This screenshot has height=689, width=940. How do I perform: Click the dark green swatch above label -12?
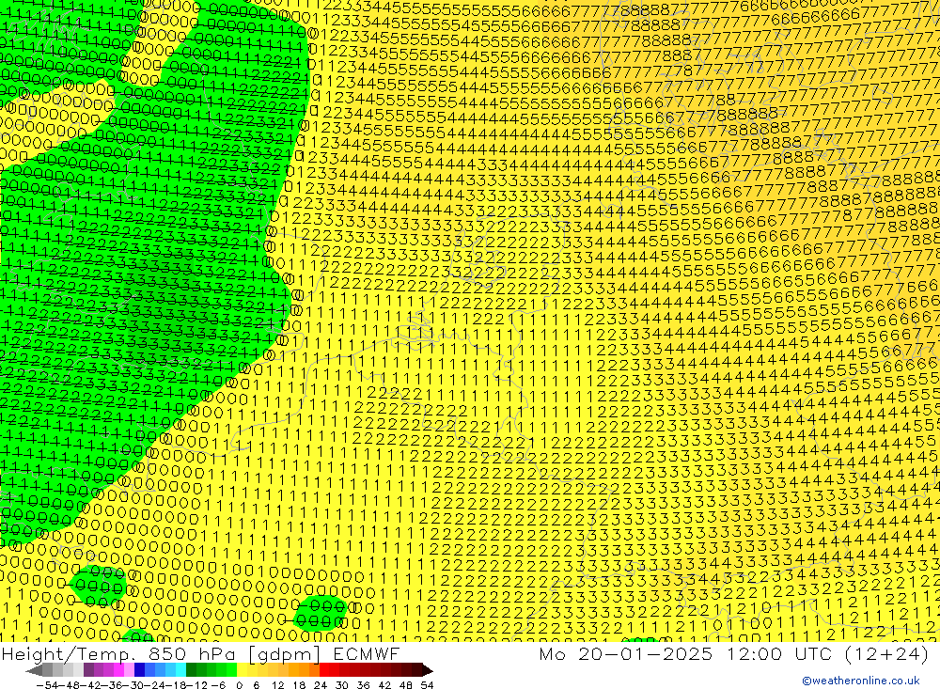pyautogui.click(x=191, y=671)
